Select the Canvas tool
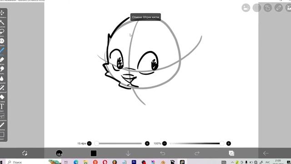The height and width of the screenshot is (164, 291). pyautogui.click(x=2, y=134)
